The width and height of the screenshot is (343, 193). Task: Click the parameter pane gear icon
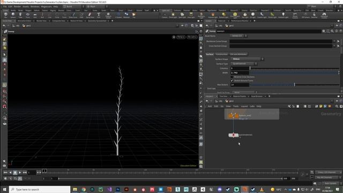point(324,31)
